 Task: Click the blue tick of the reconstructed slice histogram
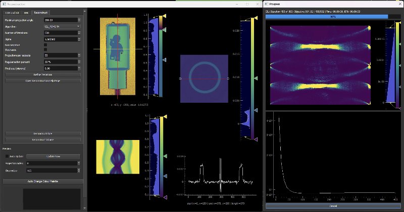click(256, 110)
